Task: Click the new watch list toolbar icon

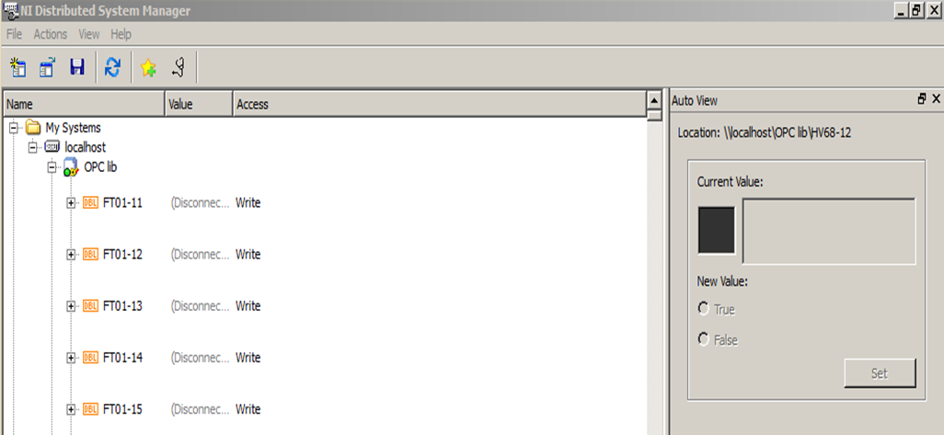Action: coord(18,67)
